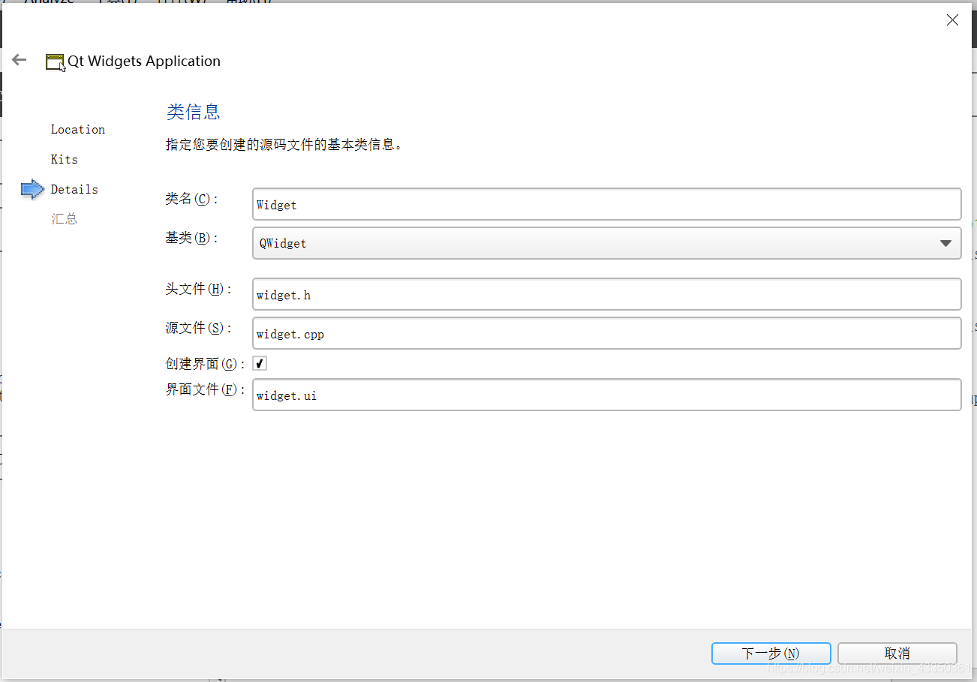Click the 源文件(S) label
977x682 pixels.
click(199, 328)
